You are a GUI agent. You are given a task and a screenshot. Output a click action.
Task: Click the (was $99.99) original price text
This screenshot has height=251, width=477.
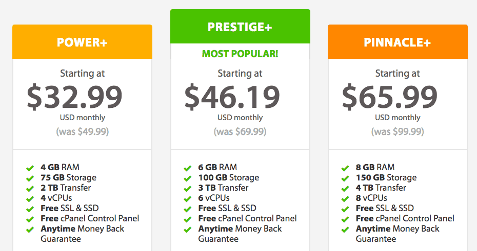tap(397, 131)
